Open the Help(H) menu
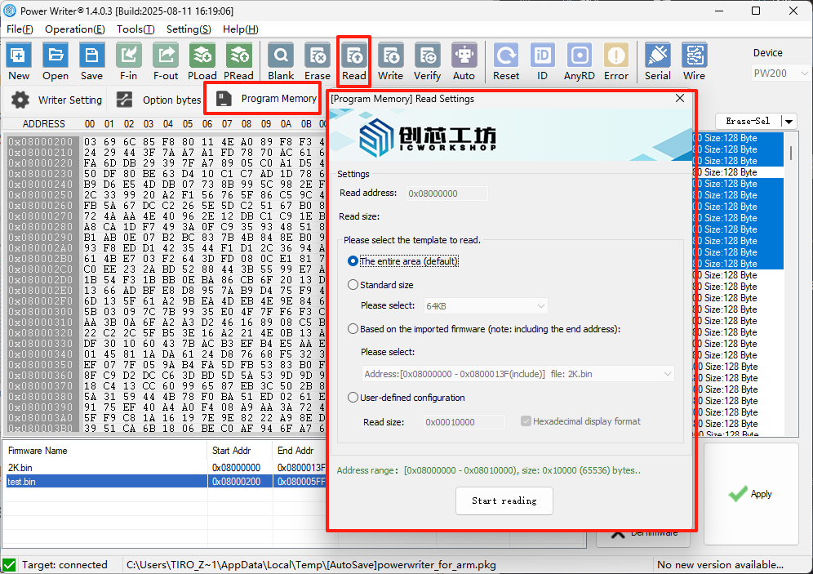Screen dimensions: 813x574 (x=241, y=29)
